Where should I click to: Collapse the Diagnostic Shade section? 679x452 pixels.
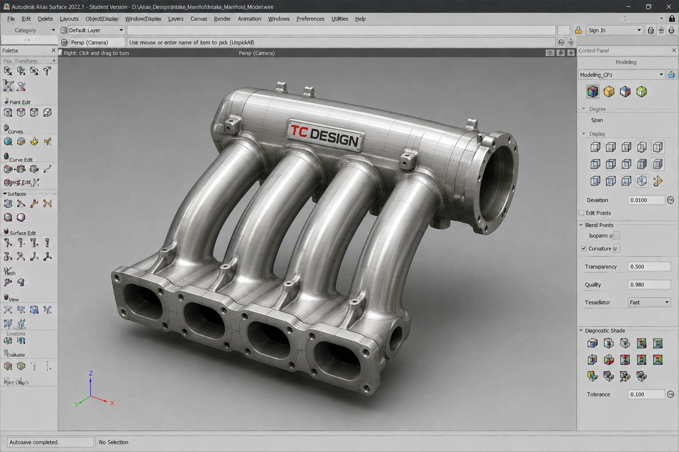click(x=581, y=330)
